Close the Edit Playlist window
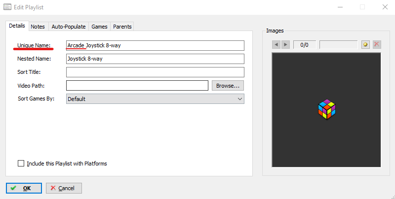395x199 pixels. tap(385, 7)
